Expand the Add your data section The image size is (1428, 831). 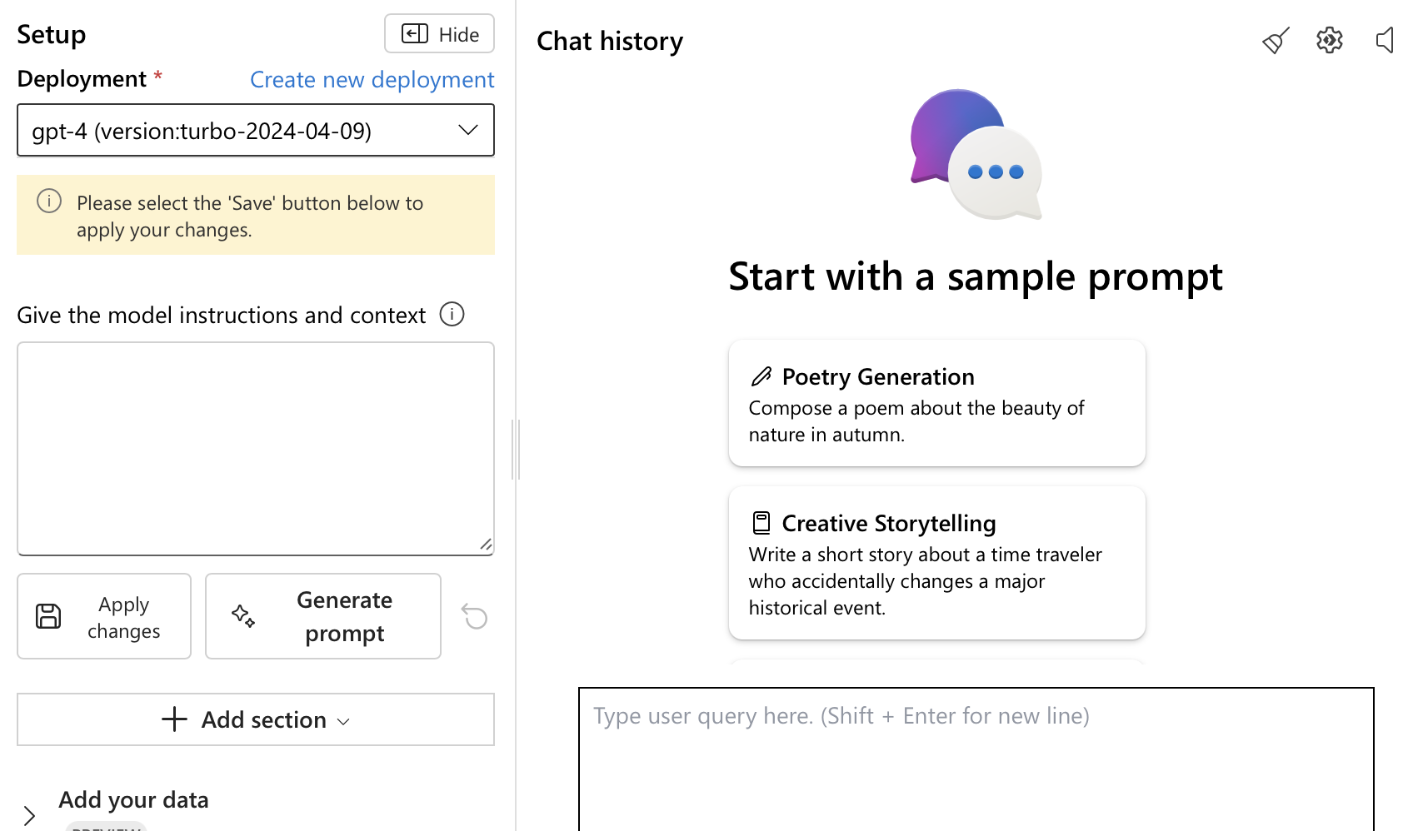[29, 815]
